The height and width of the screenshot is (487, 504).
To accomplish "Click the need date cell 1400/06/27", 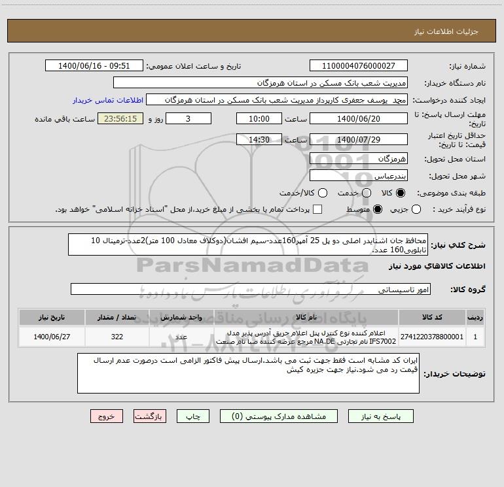I will 52,337.
